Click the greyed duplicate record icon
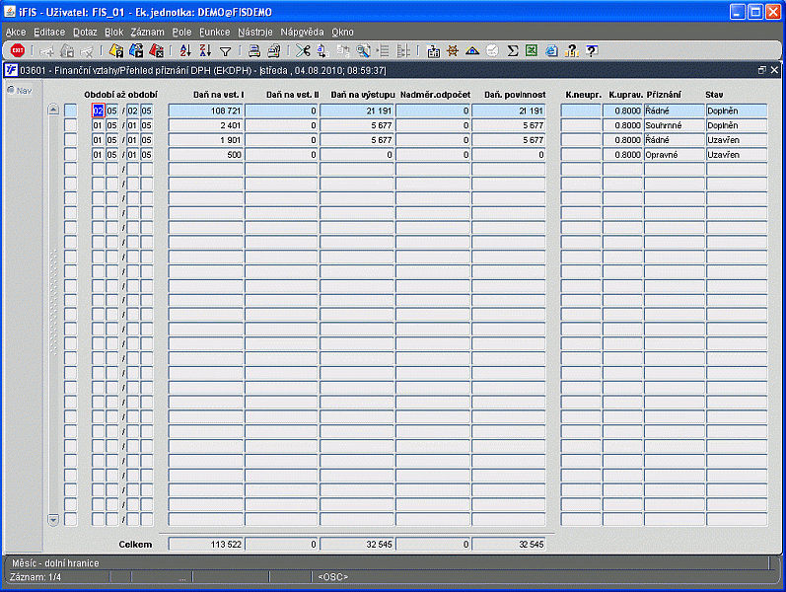786x592 pixels. 67,51
